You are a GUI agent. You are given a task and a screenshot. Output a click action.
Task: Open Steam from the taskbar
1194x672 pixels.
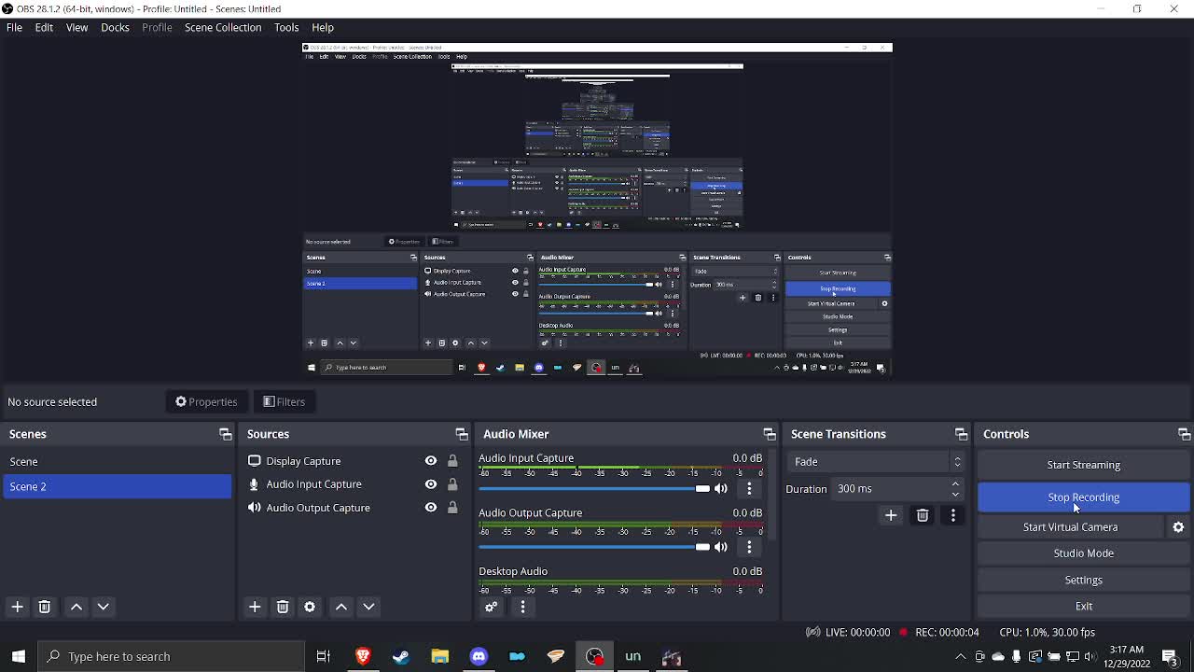pos(401,656)
